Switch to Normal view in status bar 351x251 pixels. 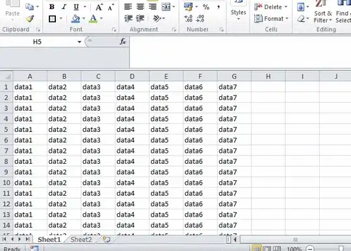coord(257,248)
